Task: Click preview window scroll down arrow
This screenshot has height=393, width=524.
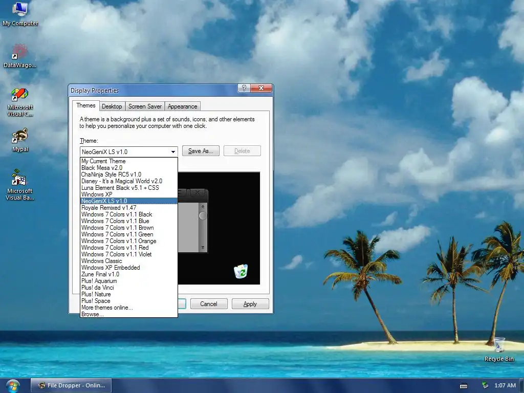Action: click(x=203, y=248)
